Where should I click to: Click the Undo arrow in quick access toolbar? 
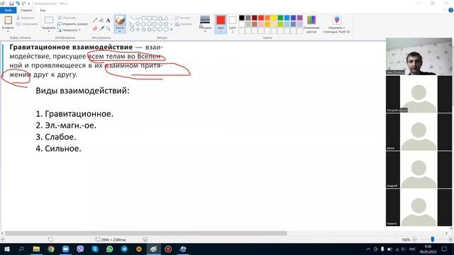(18, 4)
